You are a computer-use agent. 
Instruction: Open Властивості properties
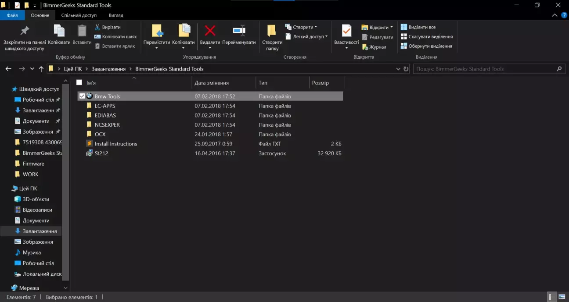coord(346,37)
